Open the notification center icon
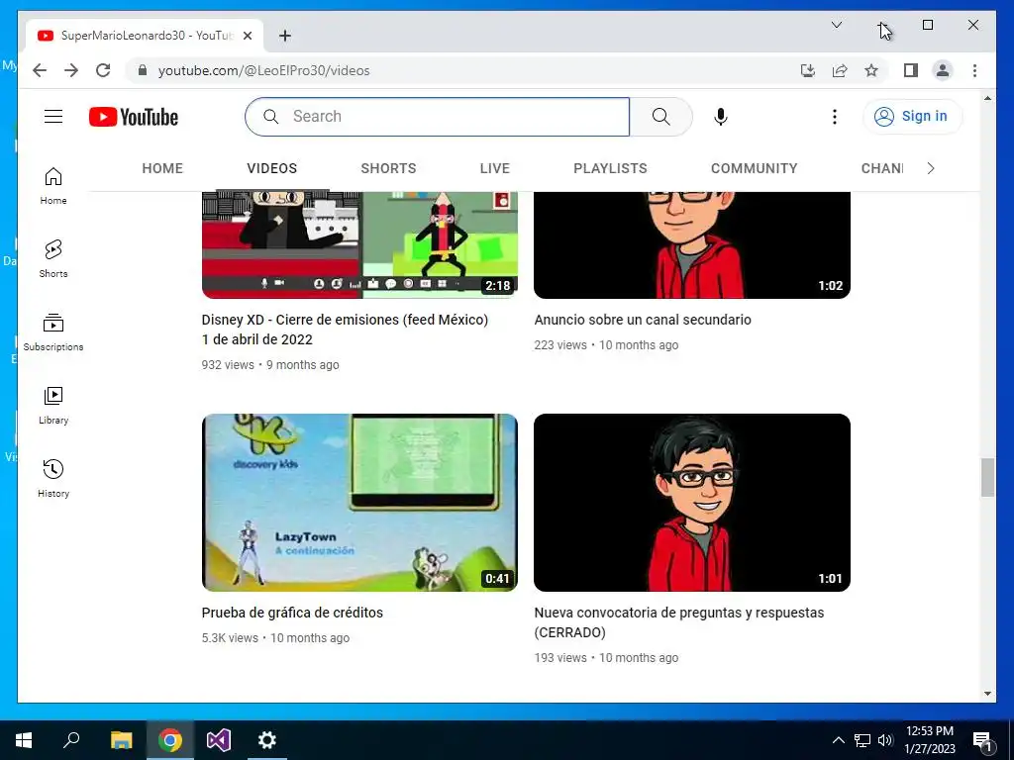Image resolution: width=1014 pixels, height=760 pixels. click(982, 741)
